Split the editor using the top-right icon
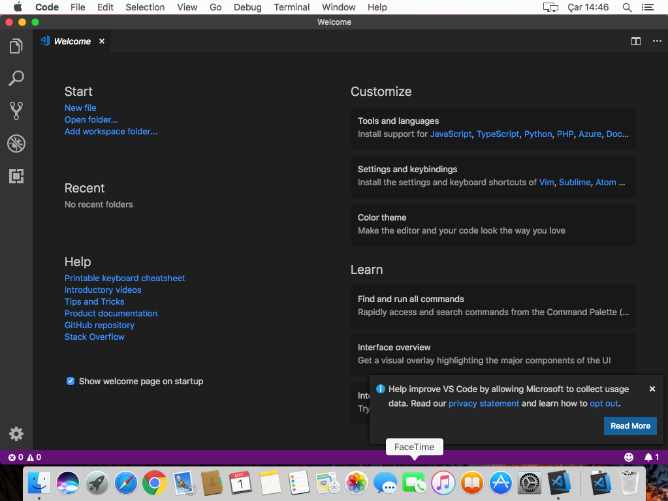 coord(636,40)
